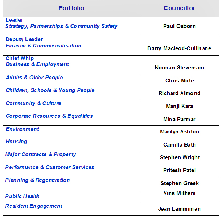This screenshot has height=218, width=222.
Task: Open Children, Schools & Young People
Action: click(50, 90)
